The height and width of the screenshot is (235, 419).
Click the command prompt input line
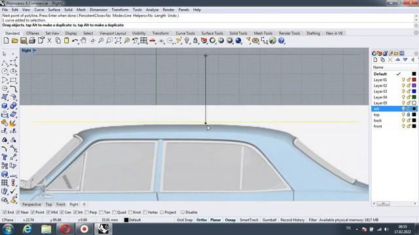[x=208, y=25]
